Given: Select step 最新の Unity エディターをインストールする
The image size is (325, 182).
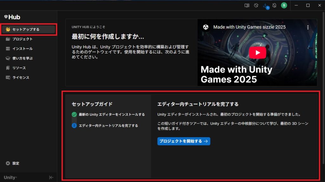Looking at the screenshot, I should click(x=112, y=114).
